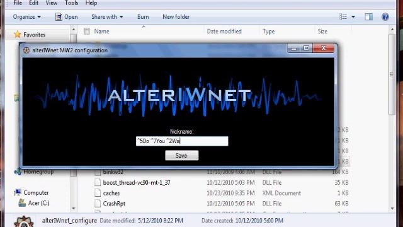Image resolution: width=403 pixels, height=227 pixels.
Task: Sort by Size column header
Action: (x=322, y=31)
